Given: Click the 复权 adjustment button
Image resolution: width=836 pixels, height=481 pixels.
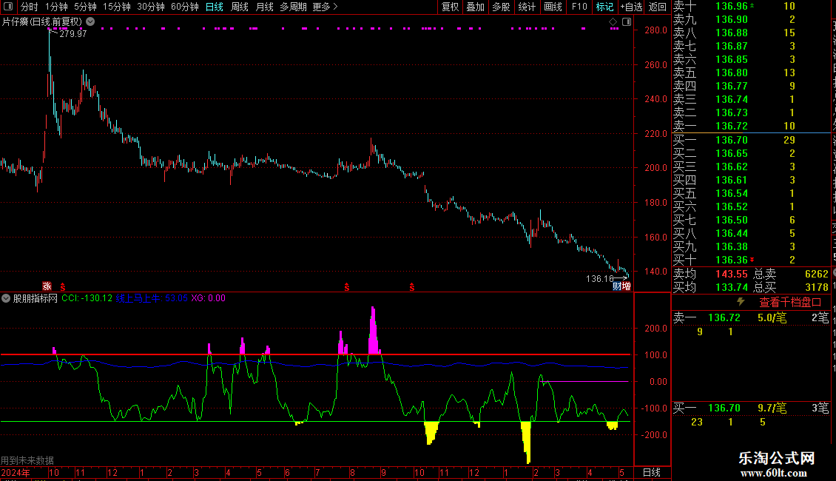Looking at the screenshot, I should point(450,7).
